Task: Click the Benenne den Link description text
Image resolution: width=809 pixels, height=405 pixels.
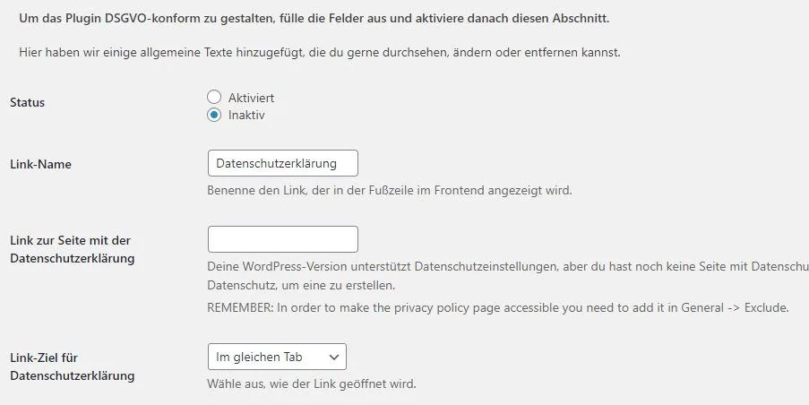Action: click(x=390, y=190)
